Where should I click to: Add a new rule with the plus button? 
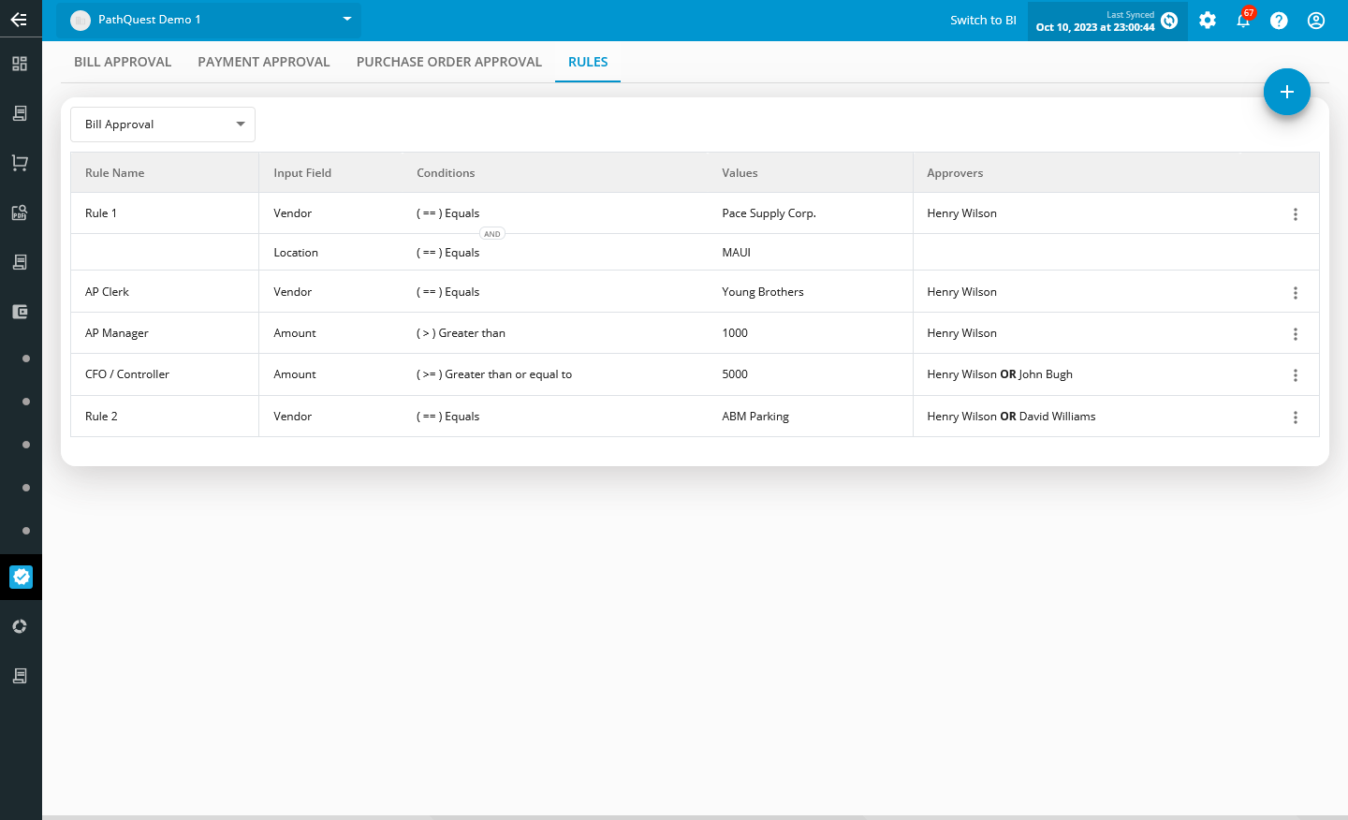pyautogui.click(x=1287, y=92)
